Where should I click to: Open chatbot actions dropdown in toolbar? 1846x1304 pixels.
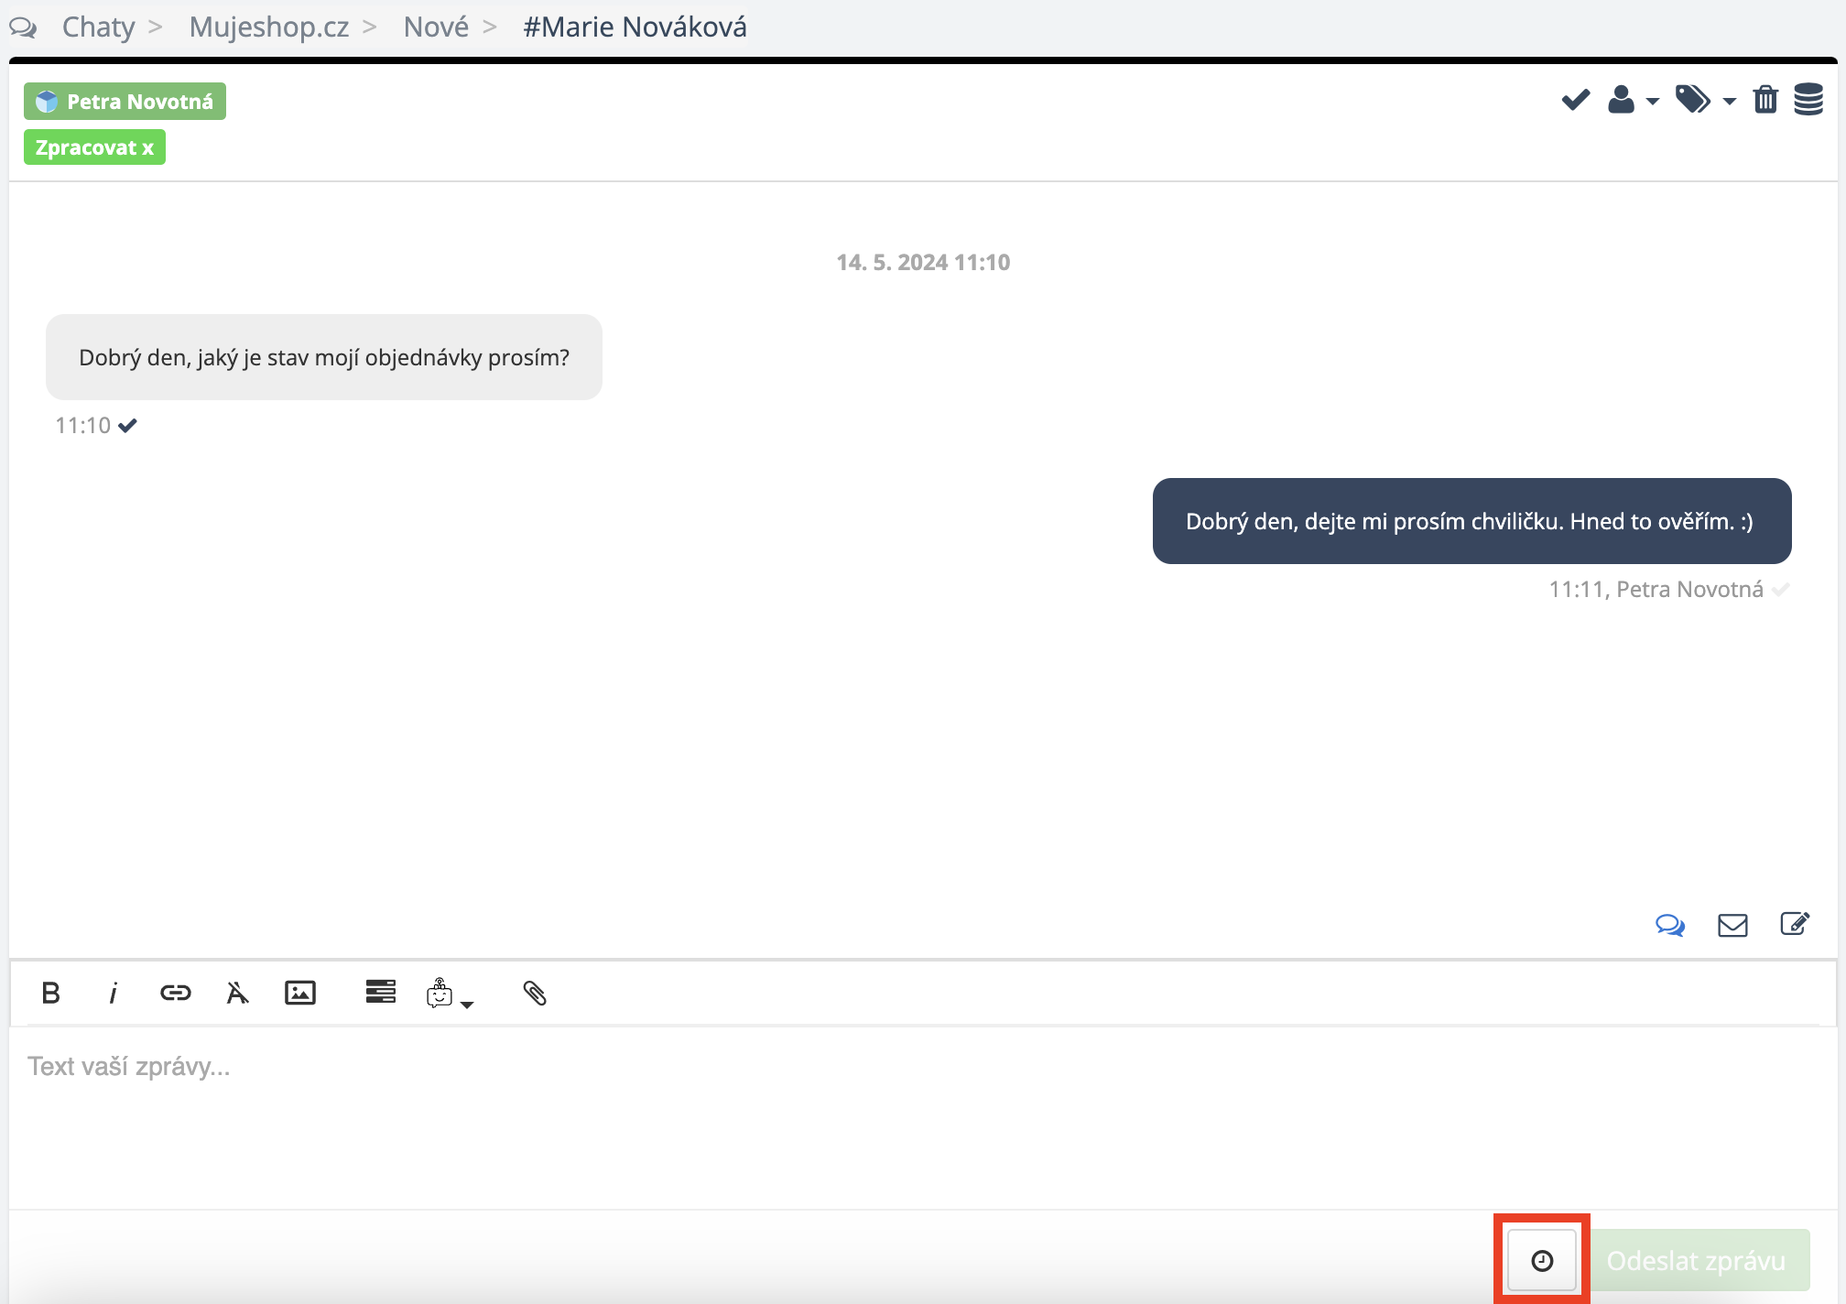coord(449,994)
